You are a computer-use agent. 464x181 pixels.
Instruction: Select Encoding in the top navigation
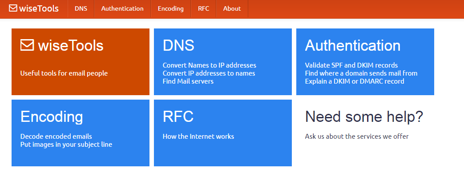(170, 8)
